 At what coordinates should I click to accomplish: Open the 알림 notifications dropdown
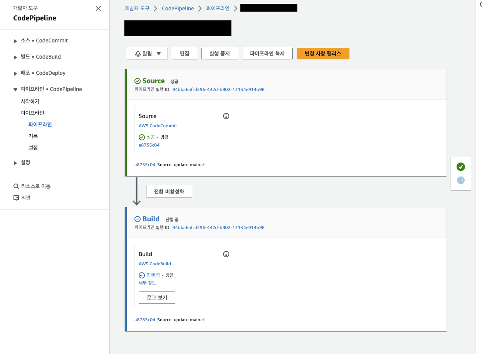[x=147, y=54]
